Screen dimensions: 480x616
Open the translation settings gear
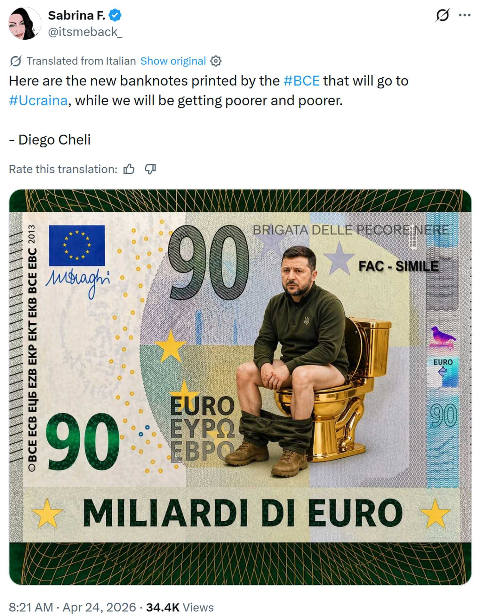coord(216,61)
